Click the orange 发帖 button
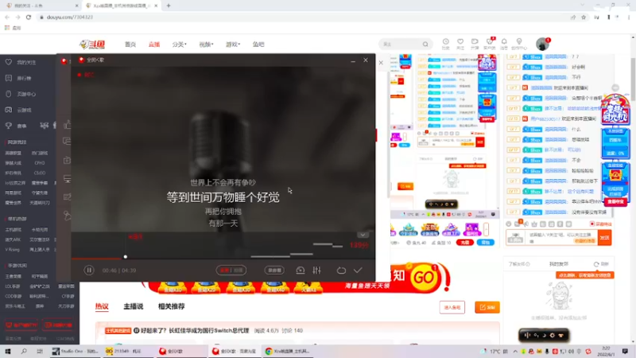 click(487, 307)
